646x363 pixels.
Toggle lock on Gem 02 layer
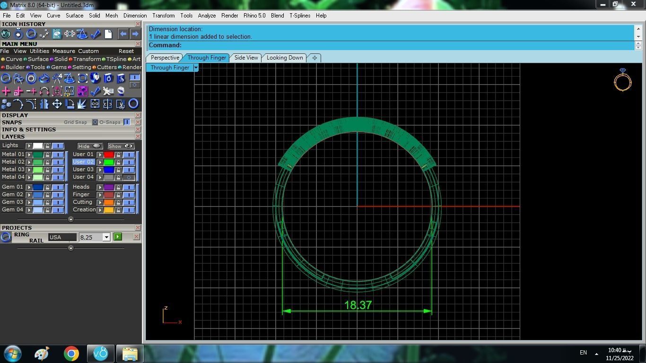(47, 195)
